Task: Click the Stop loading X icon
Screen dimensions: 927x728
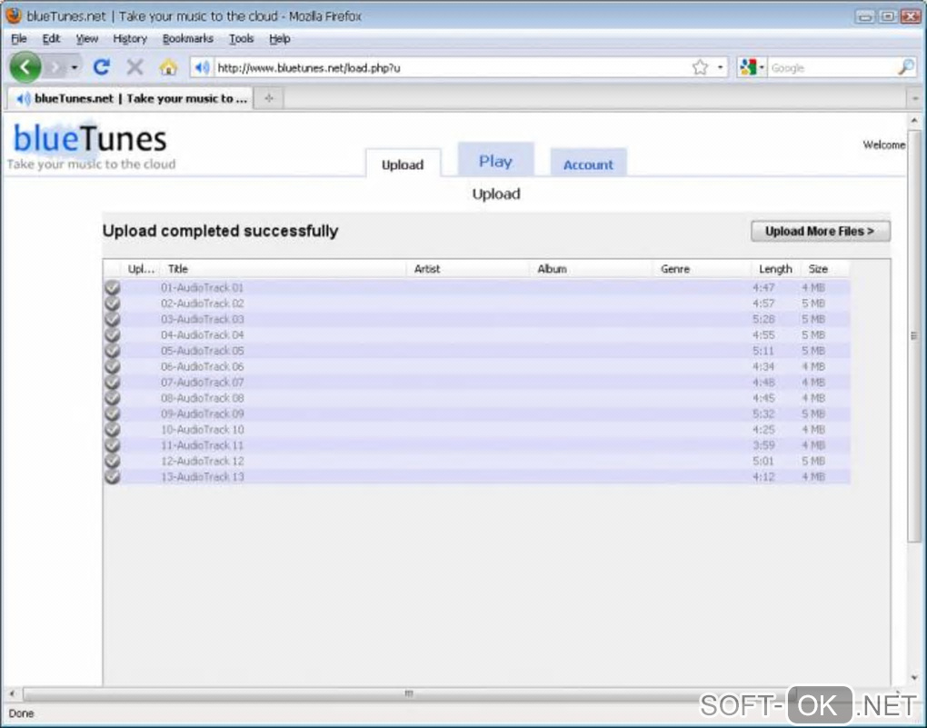Action: [135, 67]
